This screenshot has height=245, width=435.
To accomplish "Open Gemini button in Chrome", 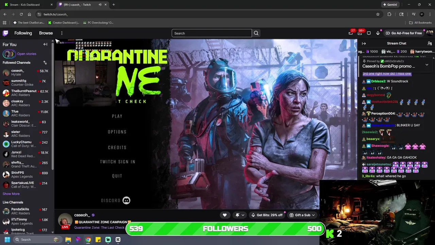I will point(390,5).
